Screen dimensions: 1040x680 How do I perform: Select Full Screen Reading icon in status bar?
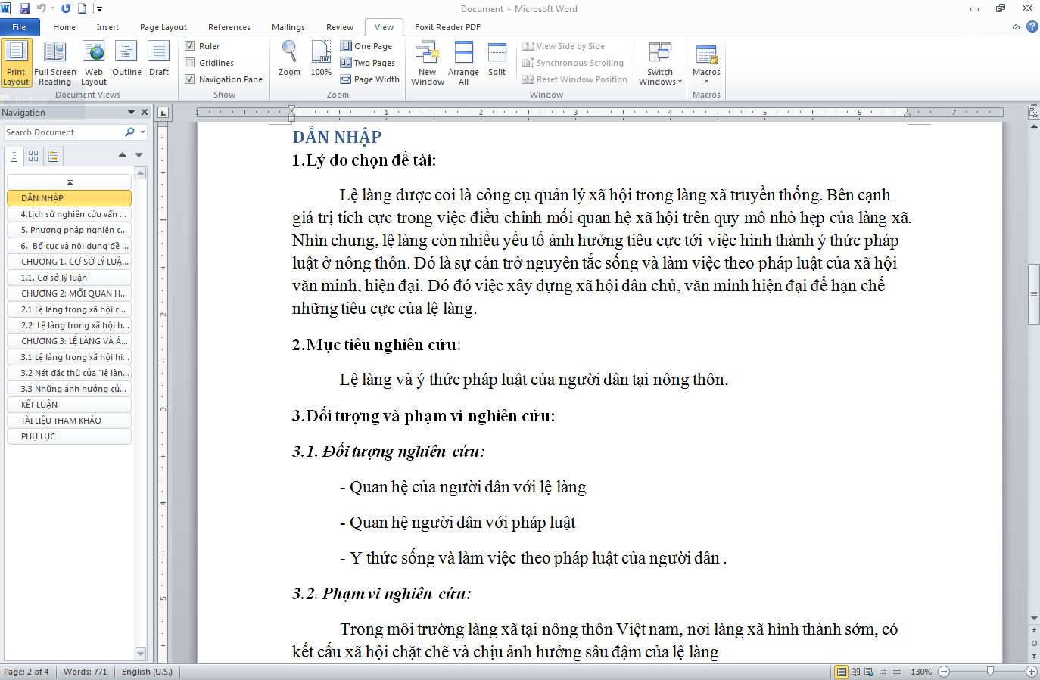(855, 672)
